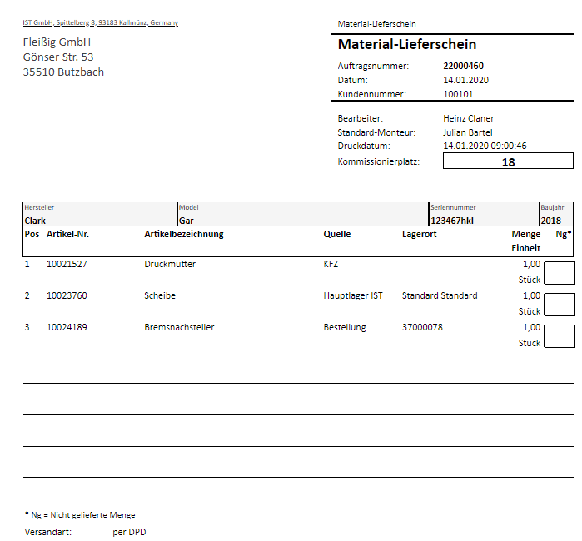The image size is (582, 541).
Task: Check the Ng box for Druckmutter row
Action: coord(559,272)
